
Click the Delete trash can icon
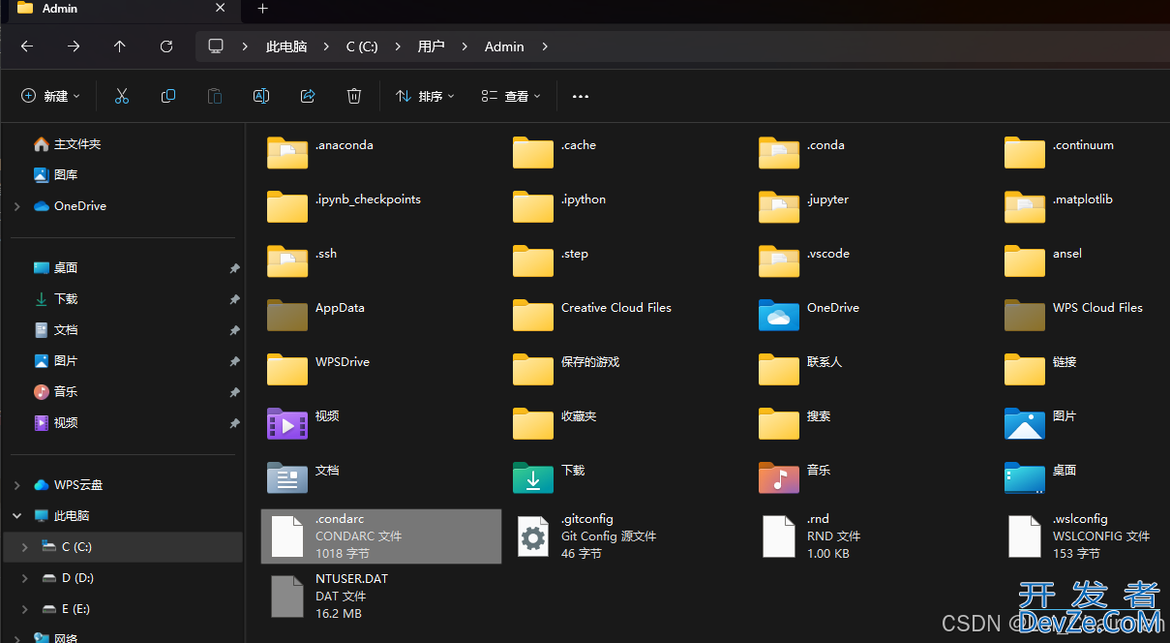click(x=354, y=96)
